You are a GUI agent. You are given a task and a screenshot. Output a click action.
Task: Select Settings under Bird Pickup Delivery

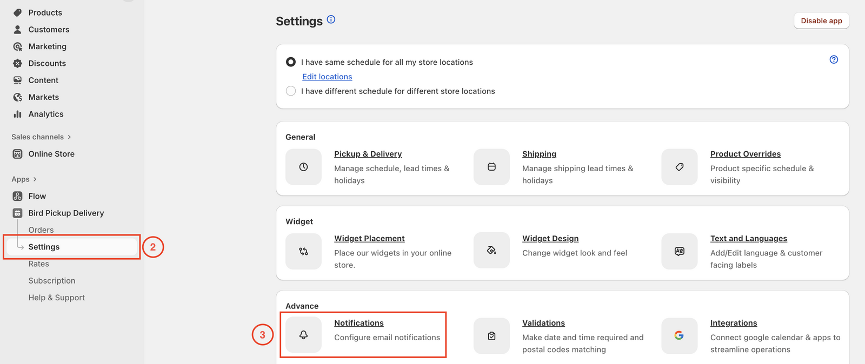click(71, 247)
